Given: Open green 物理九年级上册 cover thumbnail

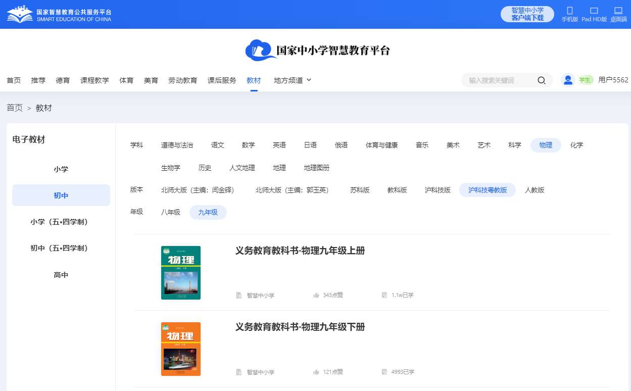Looking at the screenshot, I should pyautogui.click(x=181, y=273).
